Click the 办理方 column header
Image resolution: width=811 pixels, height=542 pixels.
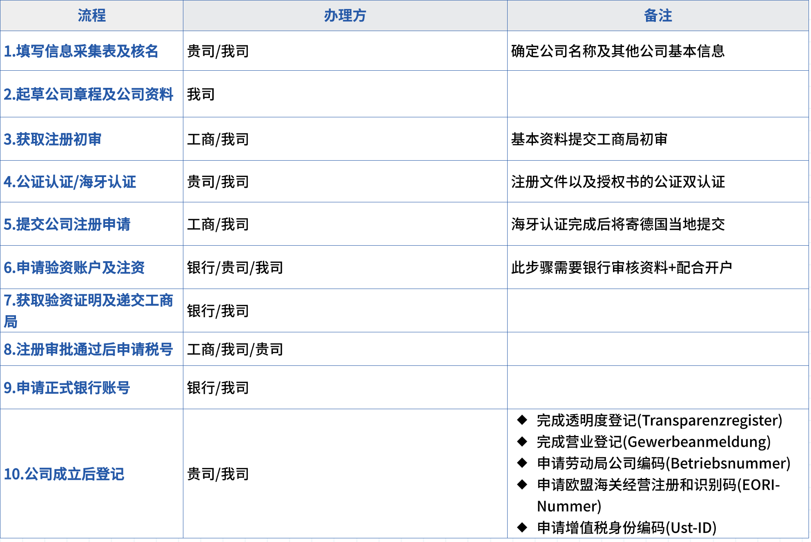344,16
